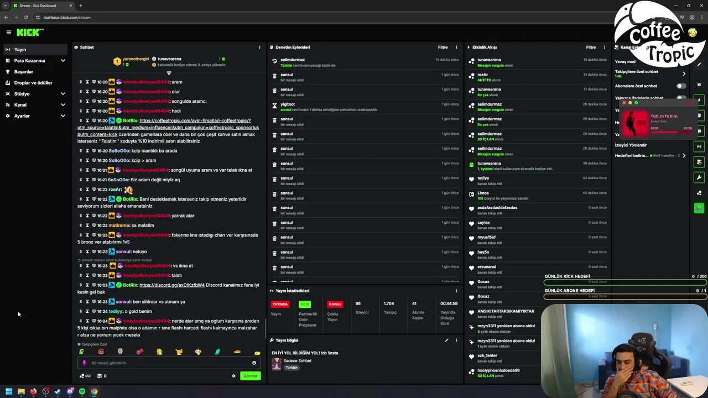Viewport: 708px width, 398px height.
Task: Open Firefox from the taskbar
Action: (33, 391)
